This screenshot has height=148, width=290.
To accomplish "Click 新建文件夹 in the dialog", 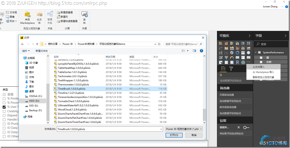I will click(42, 51).
